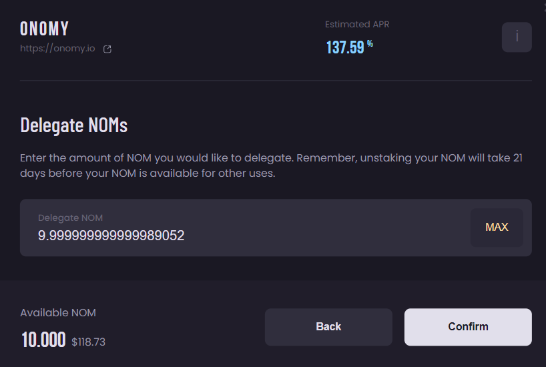Click the entered amount 9.999999999999989052
This screenshot has width=546, height=367.
click(111, 236)
